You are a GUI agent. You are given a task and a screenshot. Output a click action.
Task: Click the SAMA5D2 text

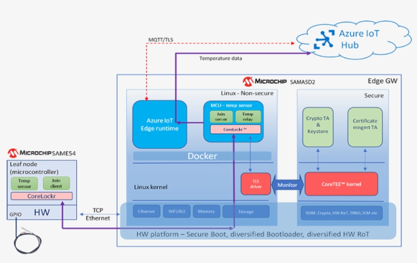click(x=303, y=82)
